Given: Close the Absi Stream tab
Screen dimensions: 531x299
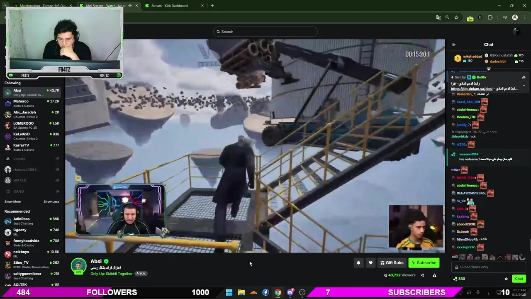Looking at the screenshot, I should click(x=136, y=6).
